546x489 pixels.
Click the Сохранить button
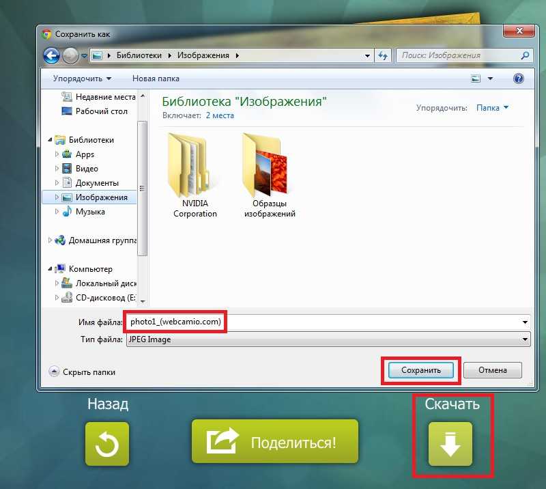click(x=420, y=370)
